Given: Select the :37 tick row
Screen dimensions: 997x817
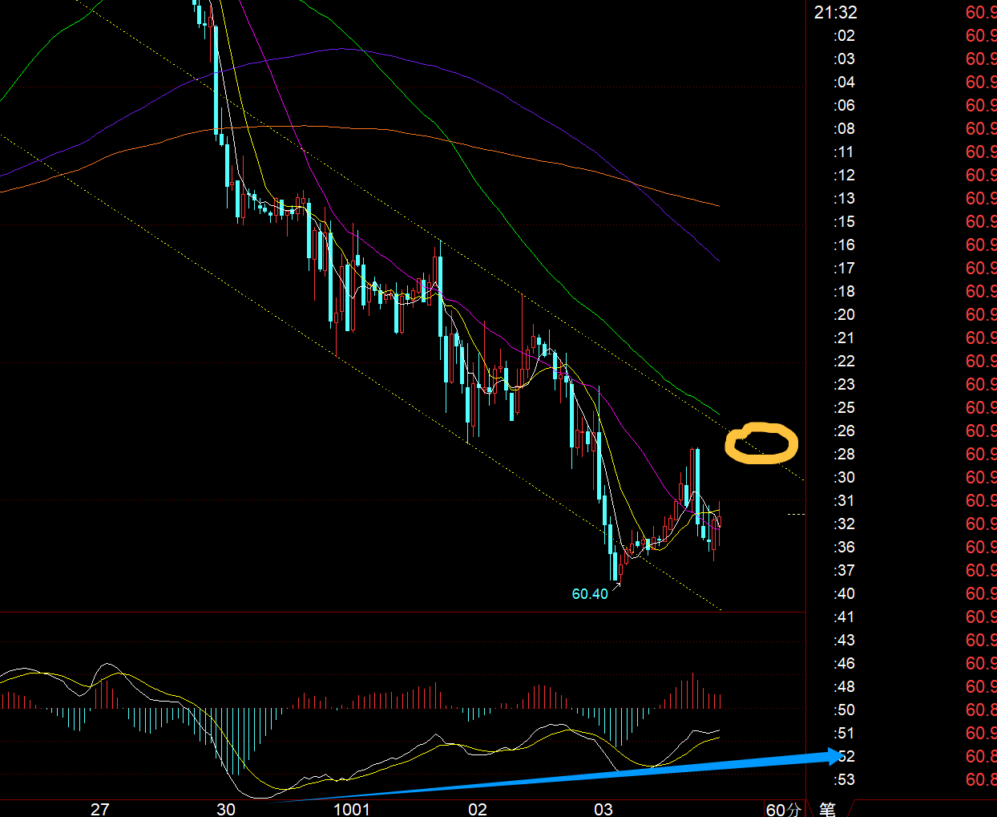Looking at the screenshot, I should 902,570.
